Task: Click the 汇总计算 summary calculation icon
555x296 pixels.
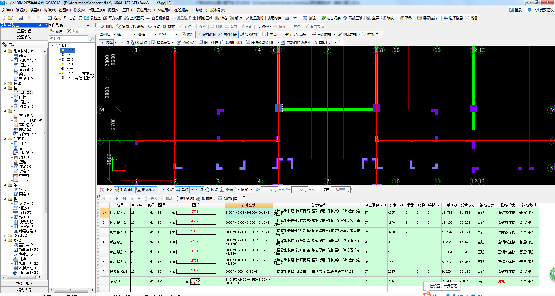Action: pyautogui.click(x=65, y=18)
